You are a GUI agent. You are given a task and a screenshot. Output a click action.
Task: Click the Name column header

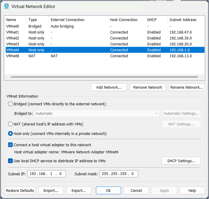pos(15,20)
